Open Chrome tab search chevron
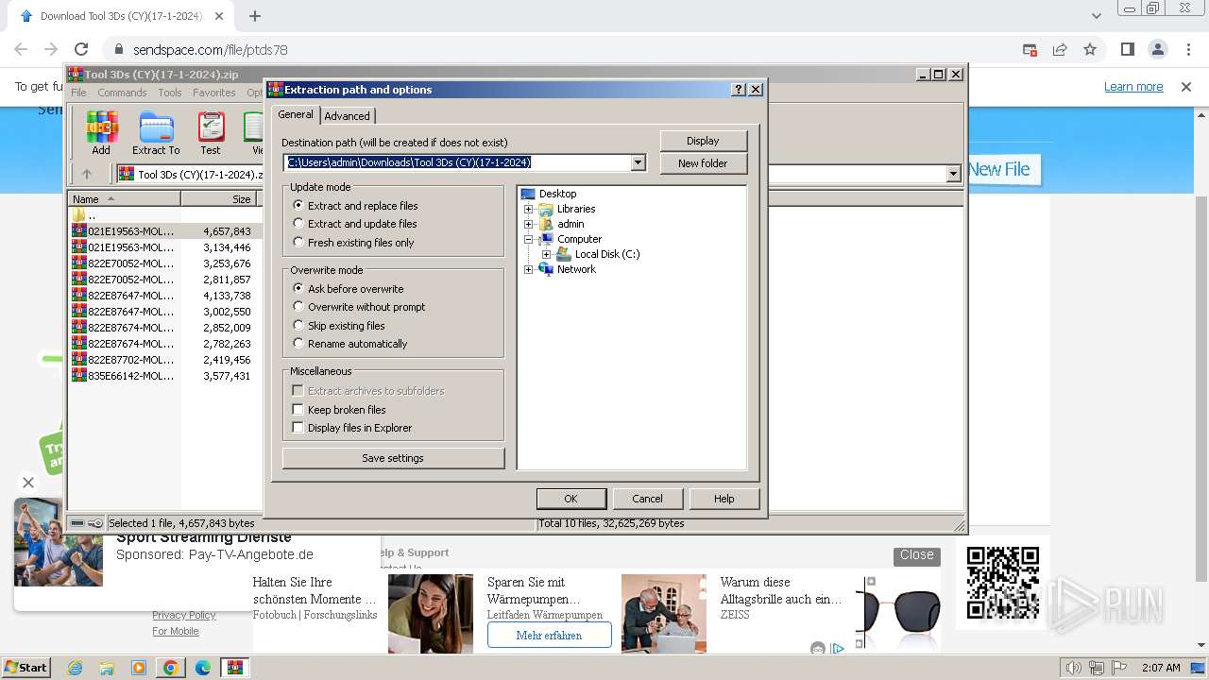Viewport: 1209px width, 680px height. tap(1097, 16)
